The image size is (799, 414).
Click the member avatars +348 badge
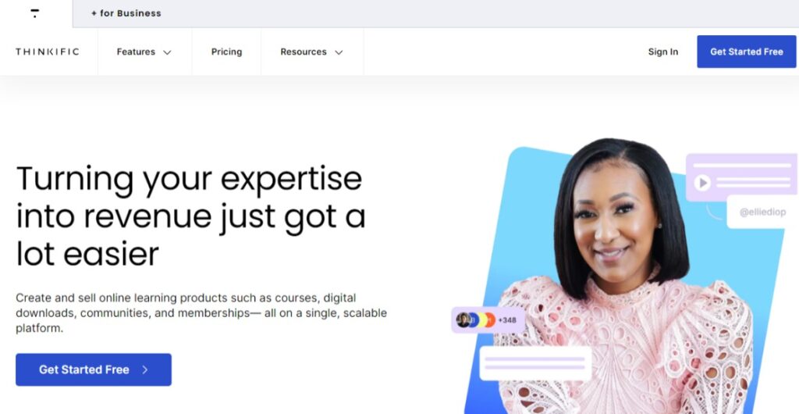[x=488, y=319]
